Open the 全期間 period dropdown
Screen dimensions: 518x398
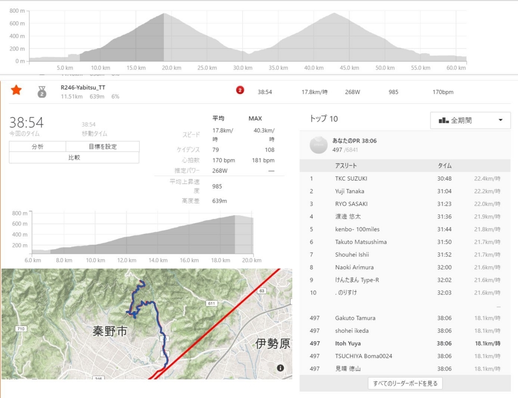(x=470, y=120)
